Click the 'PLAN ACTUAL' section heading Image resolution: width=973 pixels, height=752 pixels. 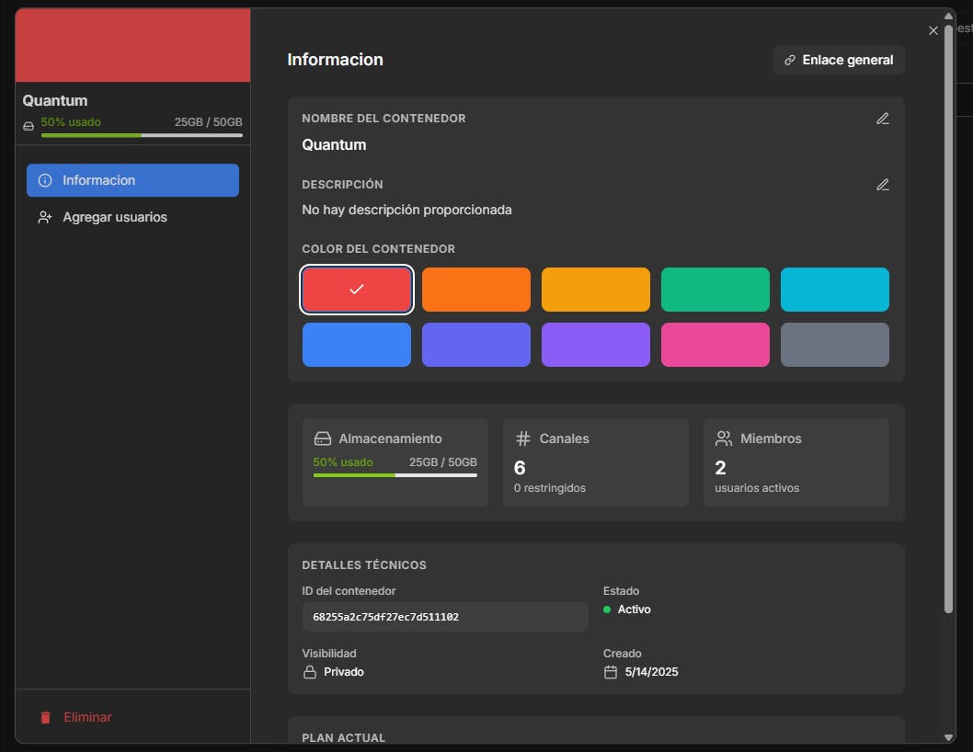[344, 737]
